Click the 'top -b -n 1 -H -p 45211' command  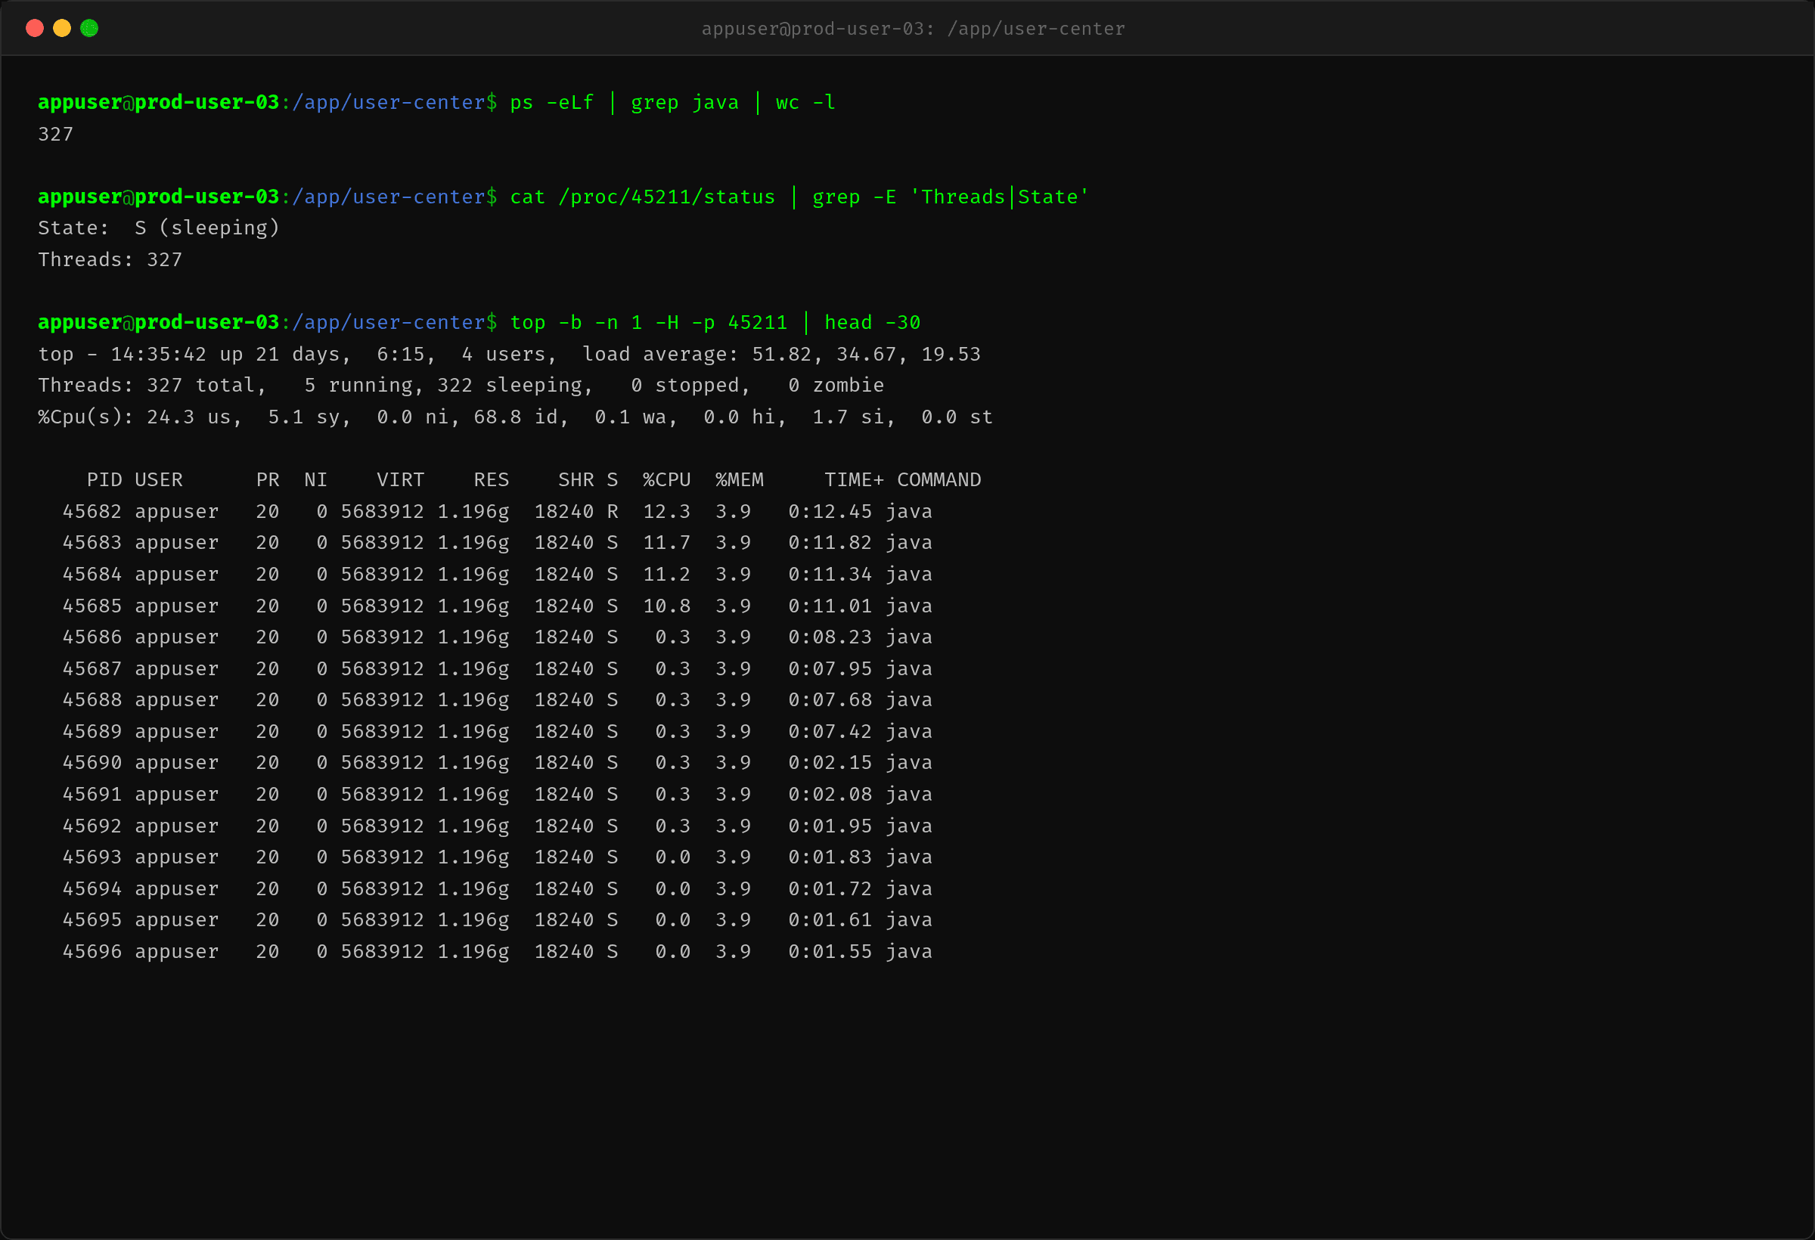point(648,323)
